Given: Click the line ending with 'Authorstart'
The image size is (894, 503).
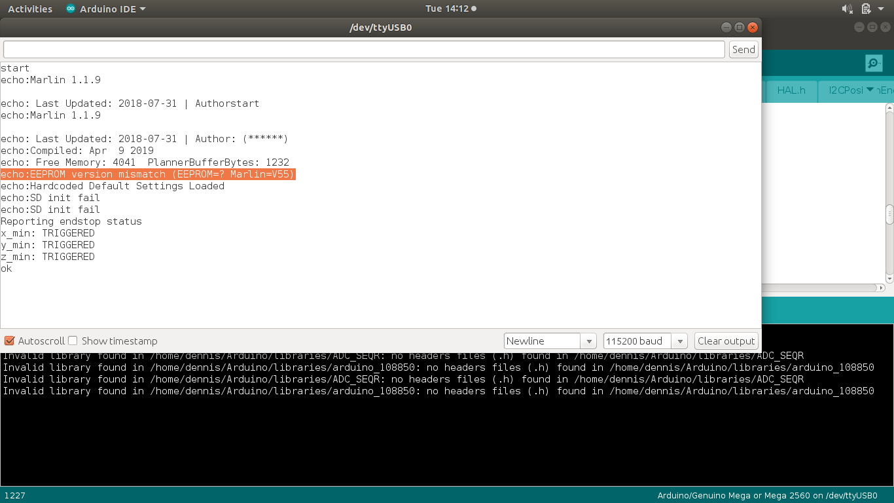Looking at the screenshot, I should [x=130, y=103].
